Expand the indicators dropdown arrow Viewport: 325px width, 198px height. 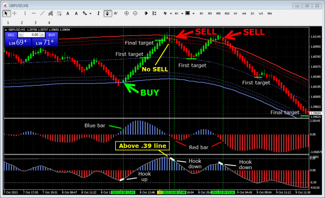tap(171, 14)
